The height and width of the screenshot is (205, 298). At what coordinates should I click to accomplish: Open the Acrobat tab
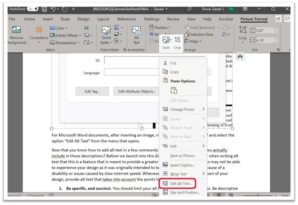coord(226,19)
